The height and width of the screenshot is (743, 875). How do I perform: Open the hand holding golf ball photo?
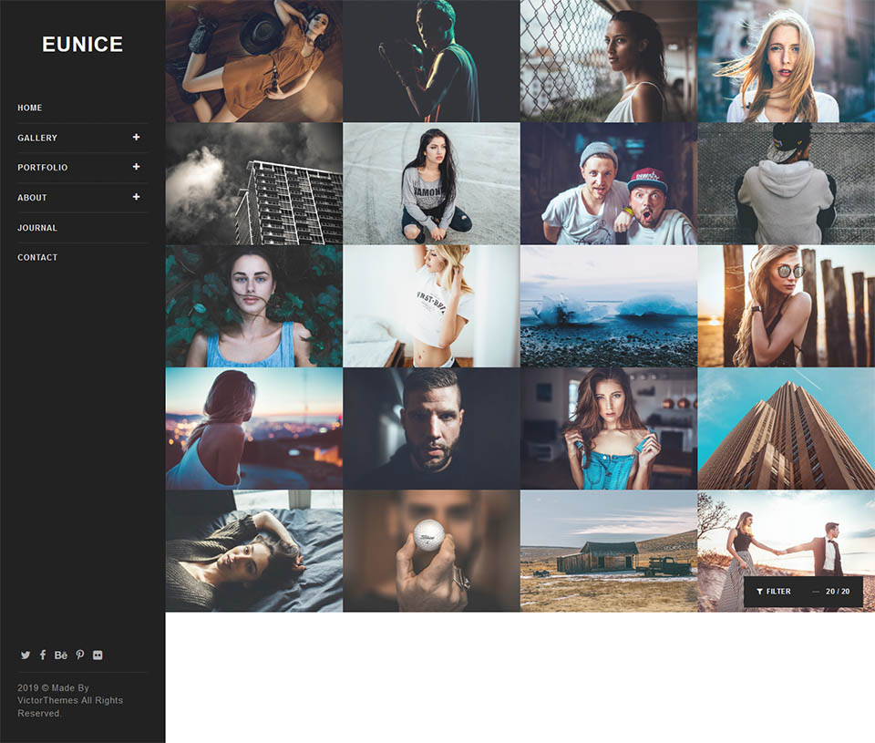[431, 551]
